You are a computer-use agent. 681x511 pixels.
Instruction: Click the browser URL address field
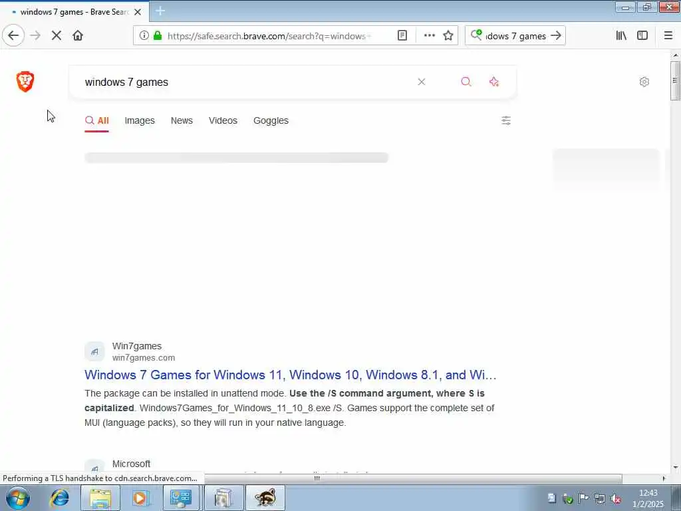click(x=269, y=36)
